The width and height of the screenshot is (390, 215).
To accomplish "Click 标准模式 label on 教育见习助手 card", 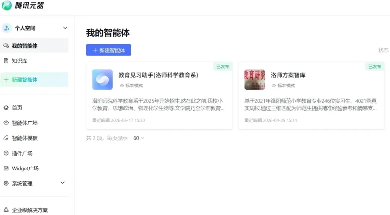I will pos(134,86).
